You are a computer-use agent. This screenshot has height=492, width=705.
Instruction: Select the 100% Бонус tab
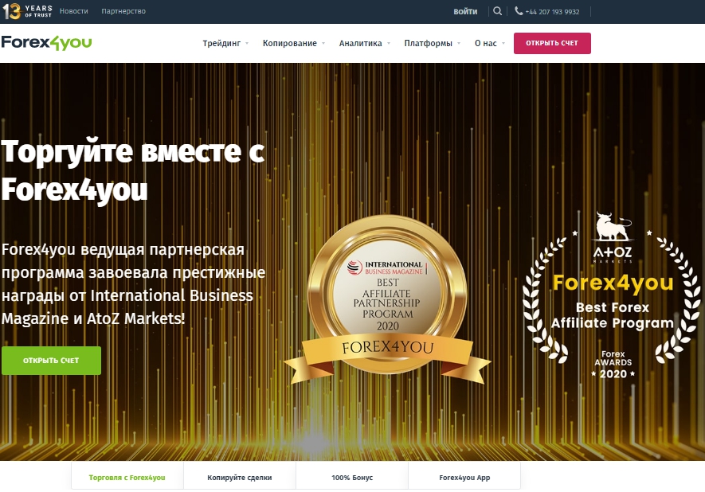(351, 476)
